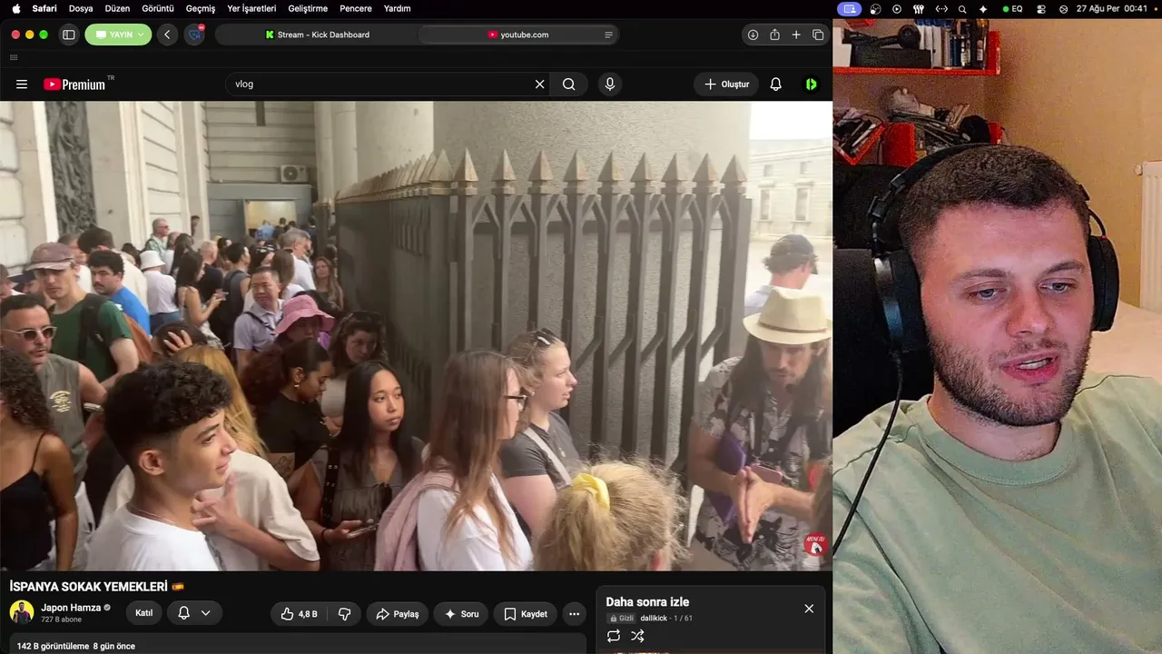Open the Dosya menu
This screenshot has width=1162, height=654.
coord(81,8)
